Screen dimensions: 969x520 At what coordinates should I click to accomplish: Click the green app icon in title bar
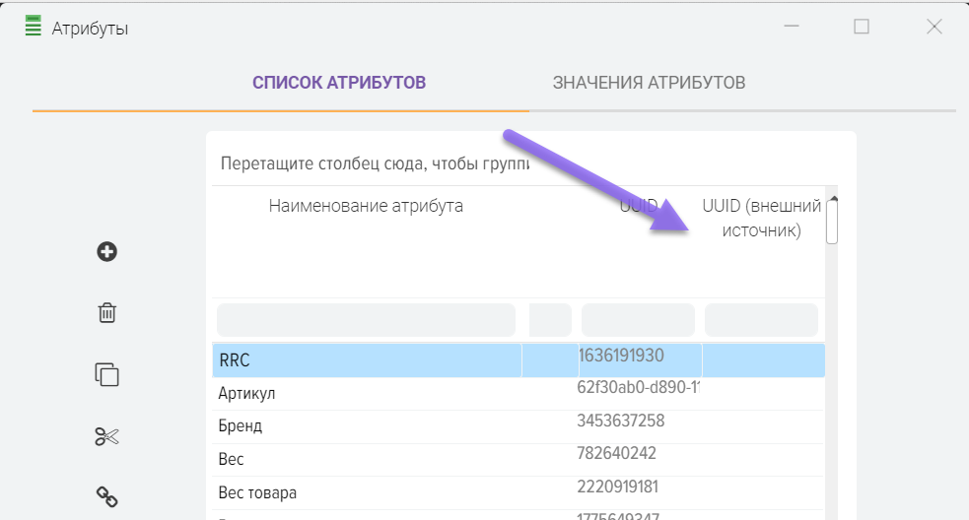point(33,27)
